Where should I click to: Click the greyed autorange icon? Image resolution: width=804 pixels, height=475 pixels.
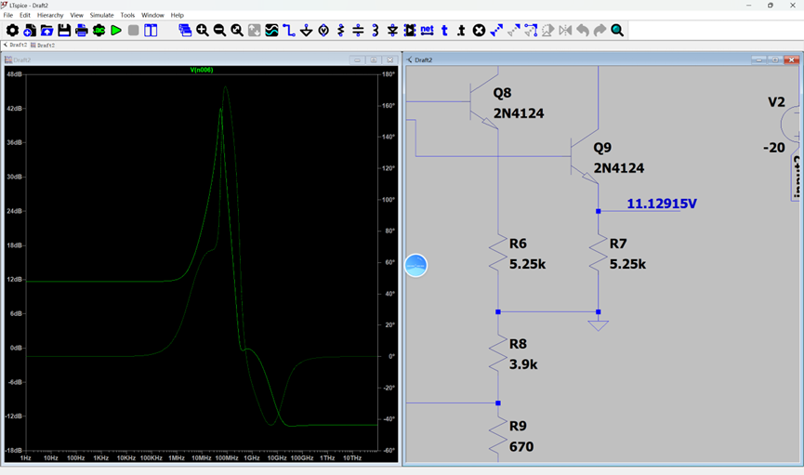255,31
